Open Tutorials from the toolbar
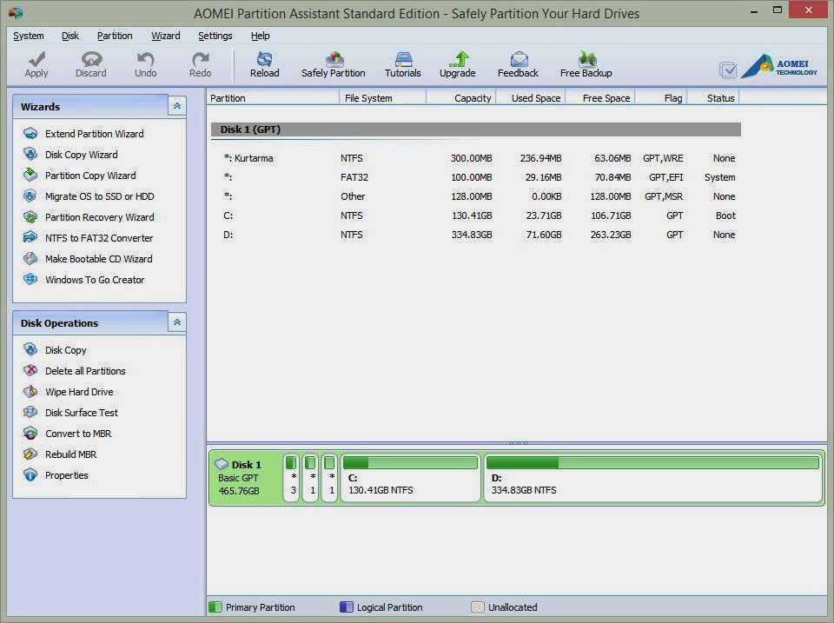834x623 pixels. (402, 64)
